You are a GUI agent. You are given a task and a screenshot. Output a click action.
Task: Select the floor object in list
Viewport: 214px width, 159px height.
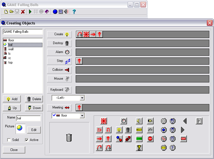[23, 40]
